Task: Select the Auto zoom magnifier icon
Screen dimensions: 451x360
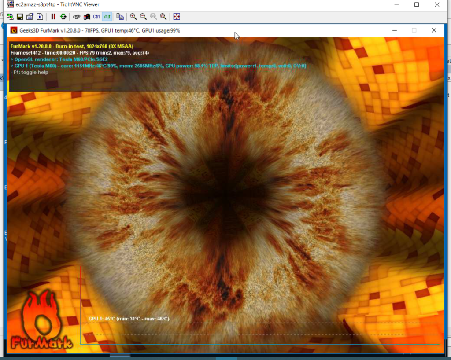Action: click(x=163, y=17)
